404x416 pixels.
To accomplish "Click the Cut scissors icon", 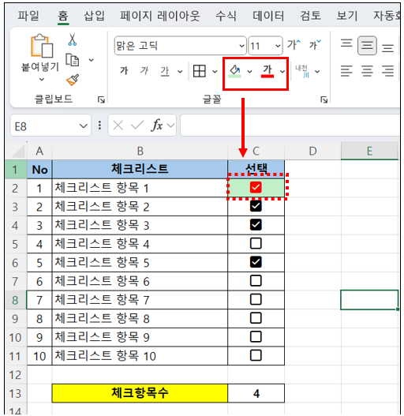I will click(x=72, y=39).
